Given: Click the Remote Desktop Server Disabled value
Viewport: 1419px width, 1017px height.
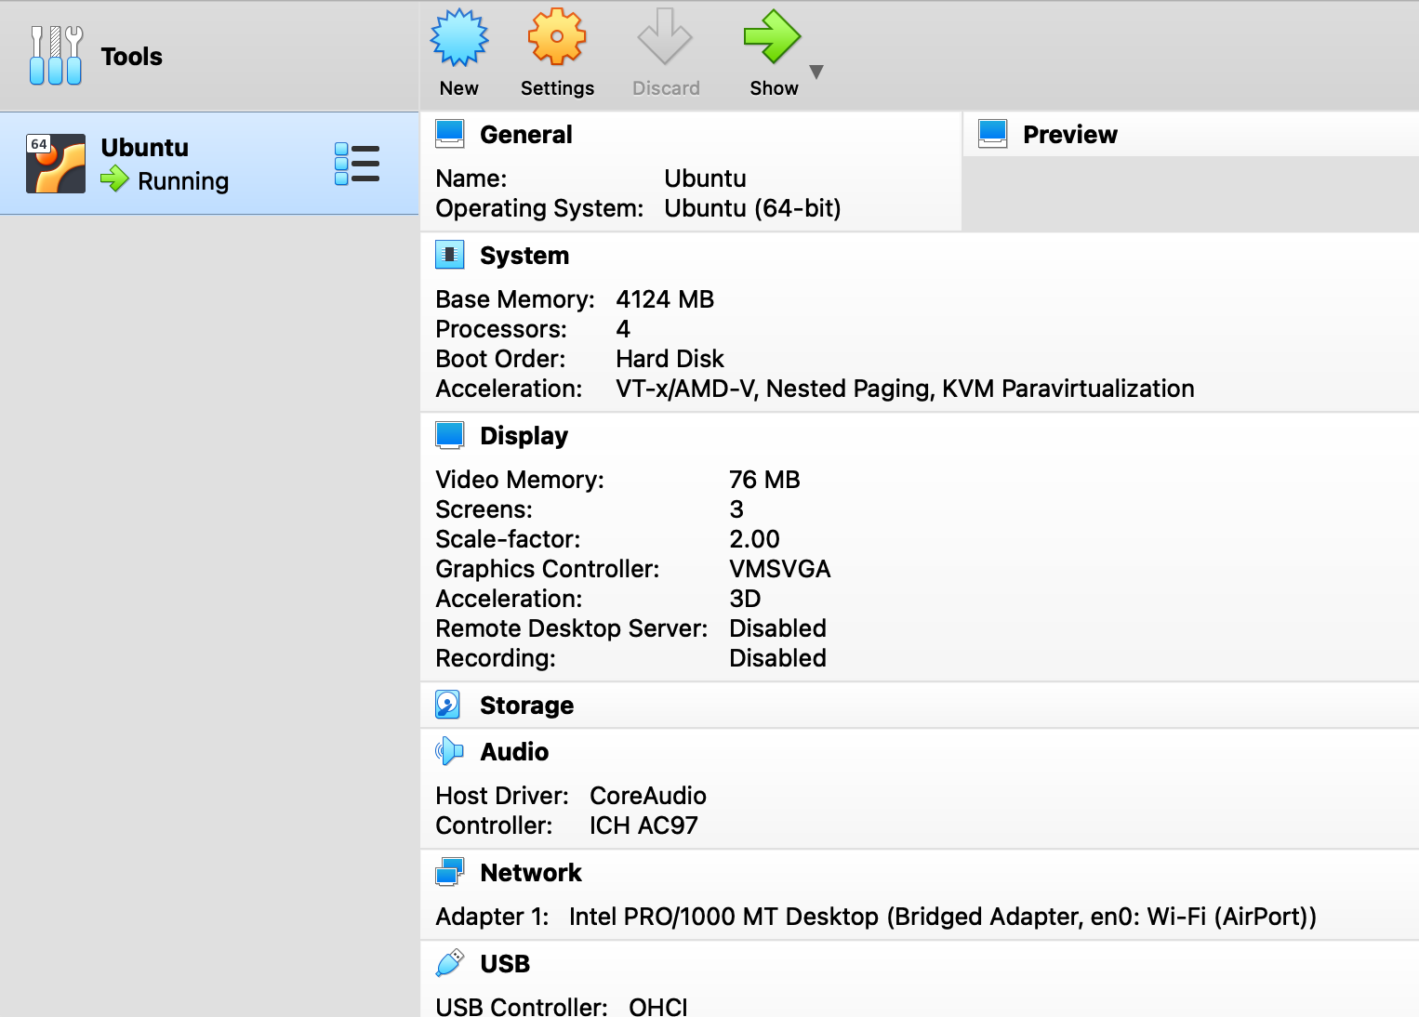Looking at the screenshot, I should [x=777, y=628].
